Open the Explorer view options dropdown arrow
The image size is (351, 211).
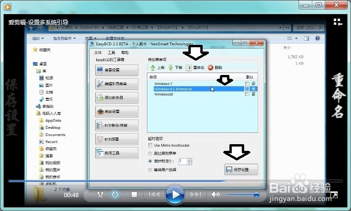pos(296,39)
